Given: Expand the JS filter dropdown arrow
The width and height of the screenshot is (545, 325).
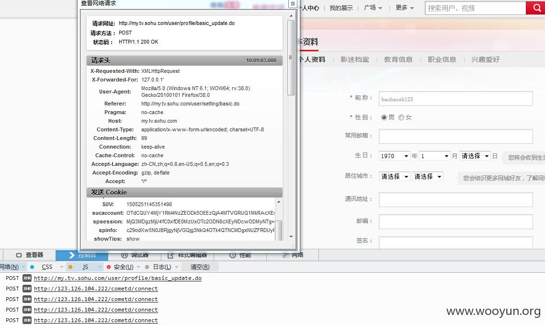Looking at the screenshot, I should [100, 267].
